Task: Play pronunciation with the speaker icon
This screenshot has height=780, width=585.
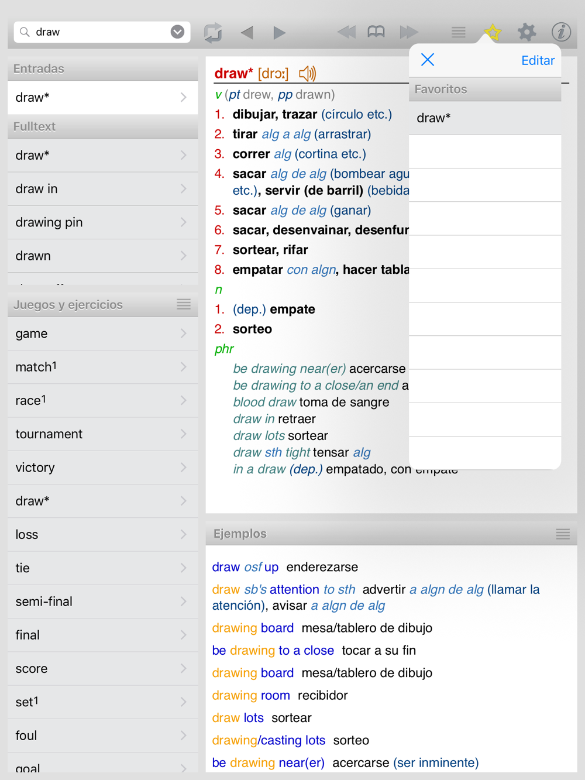Action: pos(308,74)
